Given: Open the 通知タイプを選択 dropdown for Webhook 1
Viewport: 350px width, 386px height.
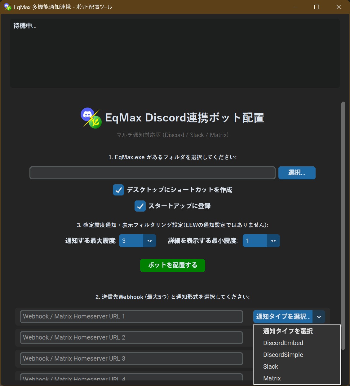Looking at the screenshot, I should coord(289,317).
